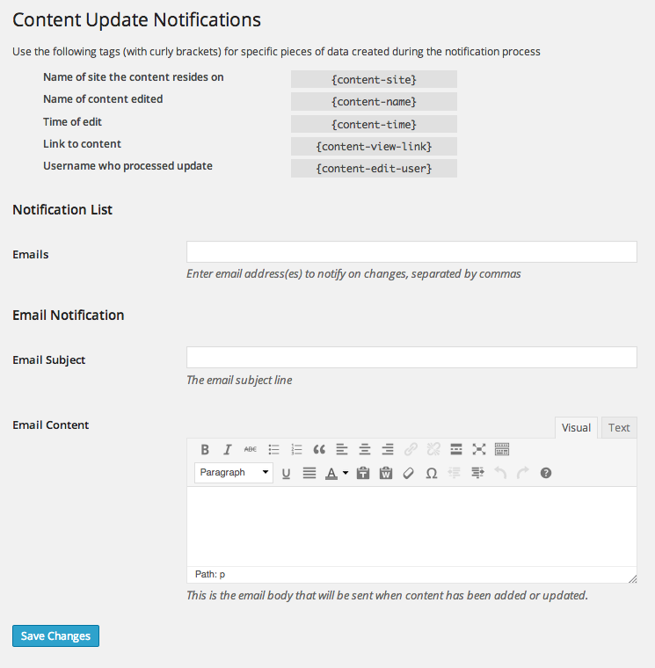Image resolution: width=655 pixels, height=668 pixels.
Task: Apply the current text color swatch
Action: pos(331,473)
